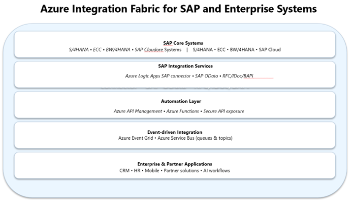Click the 'Event-driven Integration' heading

click(x=175, y=132)
